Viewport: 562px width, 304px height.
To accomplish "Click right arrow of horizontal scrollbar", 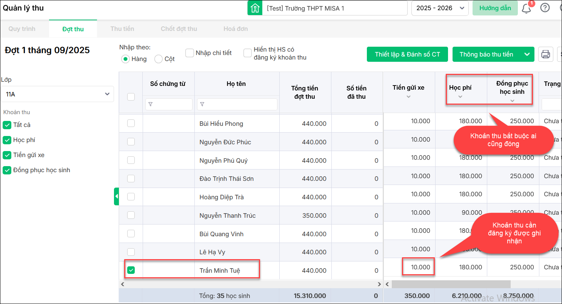I will (379, 284).
